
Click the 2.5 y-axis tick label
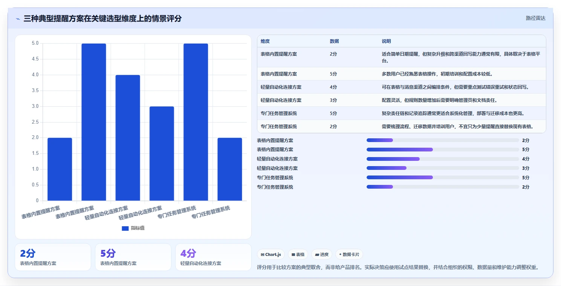coord(35,122)
